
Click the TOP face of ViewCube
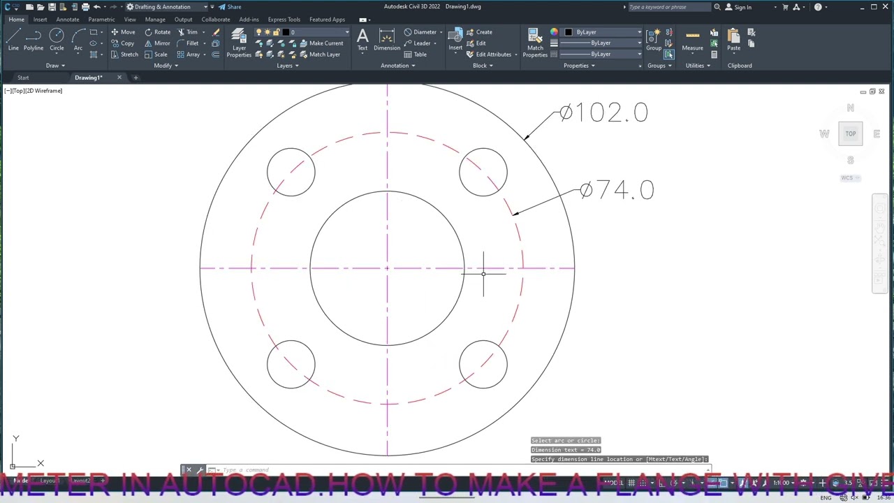[851, 133]
